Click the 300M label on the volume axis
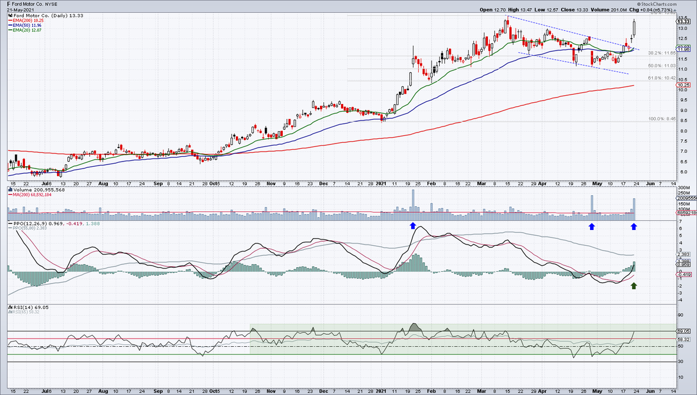This screenshot has width=697, height=395. pyautogui.click(x=683, y=188)
